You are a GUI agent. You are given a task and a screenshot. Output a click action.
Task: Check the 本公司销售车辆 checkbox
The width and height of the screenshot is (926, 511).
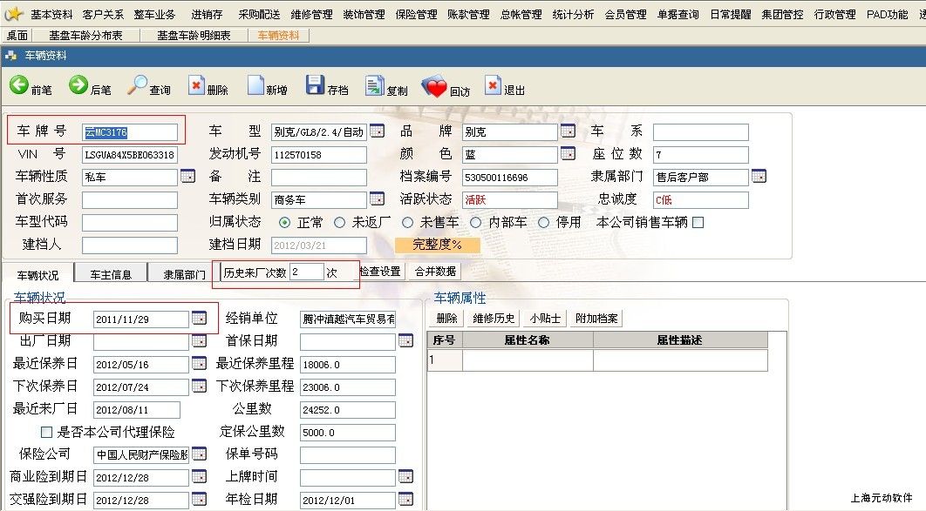click(698, 222)
